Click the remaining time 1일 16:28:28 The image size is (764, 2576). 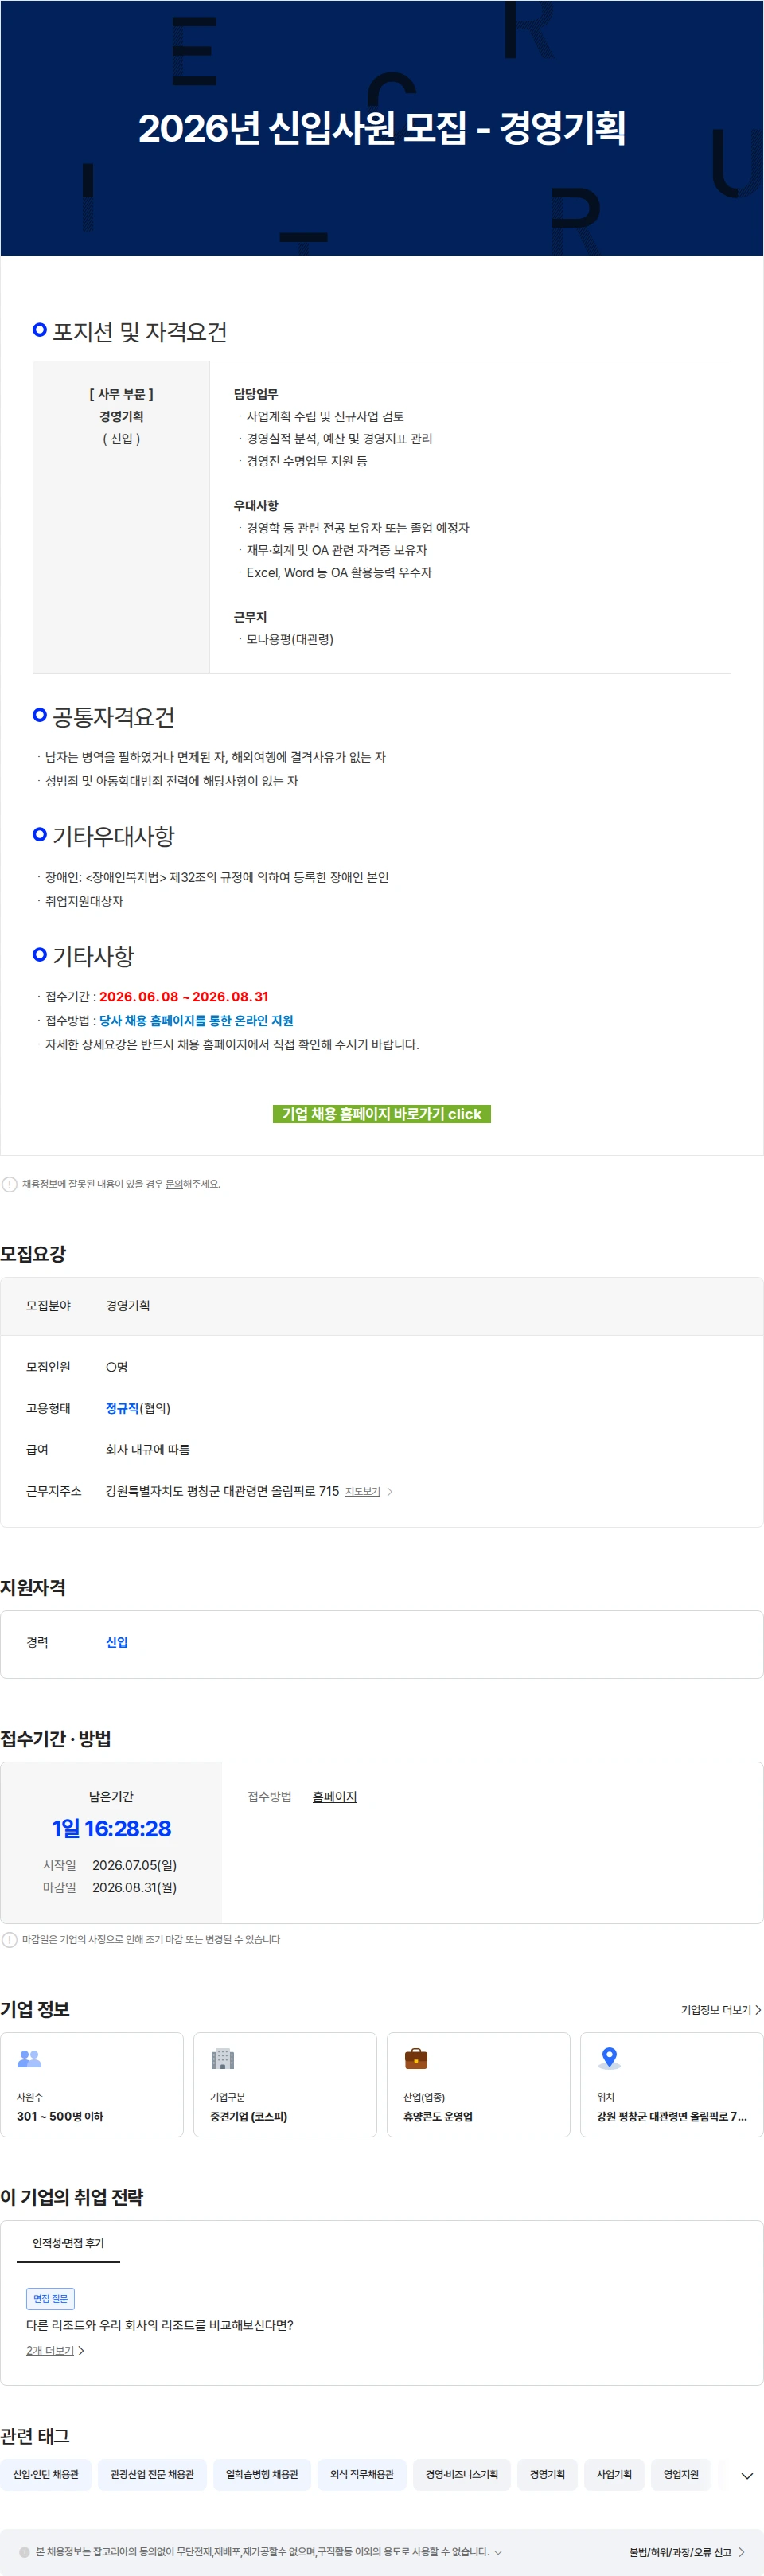point(111,1828)
